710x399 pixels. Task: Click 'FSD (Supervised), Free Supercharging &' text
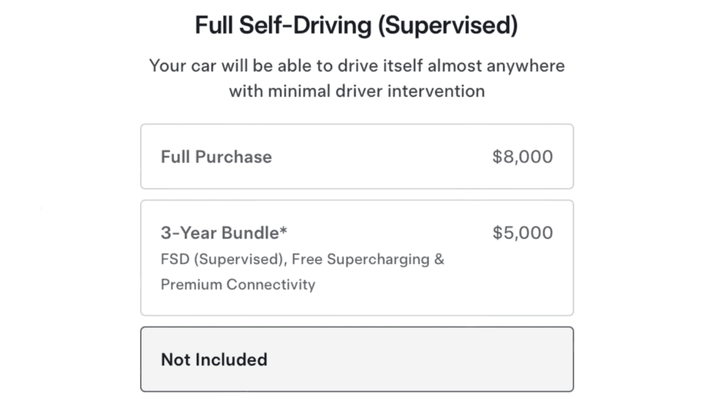tap(302, 260)
